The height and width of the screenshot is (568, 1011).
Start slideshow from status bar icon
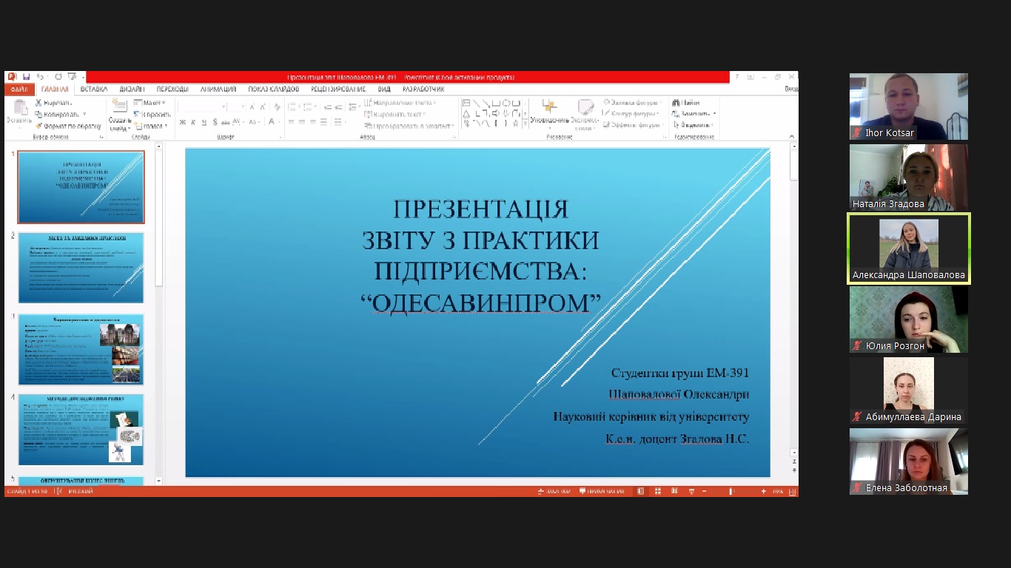pyautogui.click(x=691, y=491)
